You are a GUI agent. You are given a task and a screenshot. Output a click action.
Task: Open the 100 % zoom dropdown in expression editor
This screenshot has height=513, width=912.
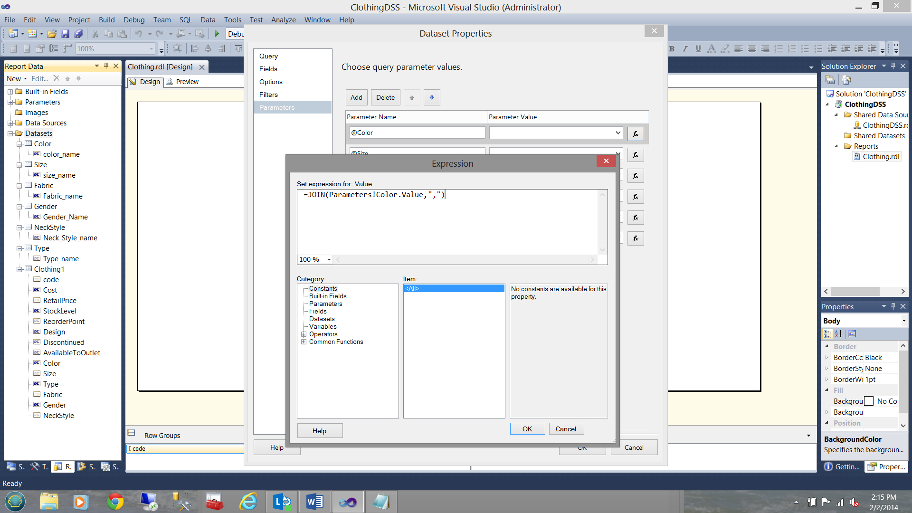tap(329, 259)
